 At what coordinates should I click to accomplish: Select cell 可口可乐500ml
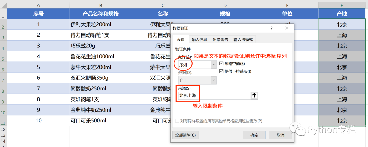click(101, 121)
